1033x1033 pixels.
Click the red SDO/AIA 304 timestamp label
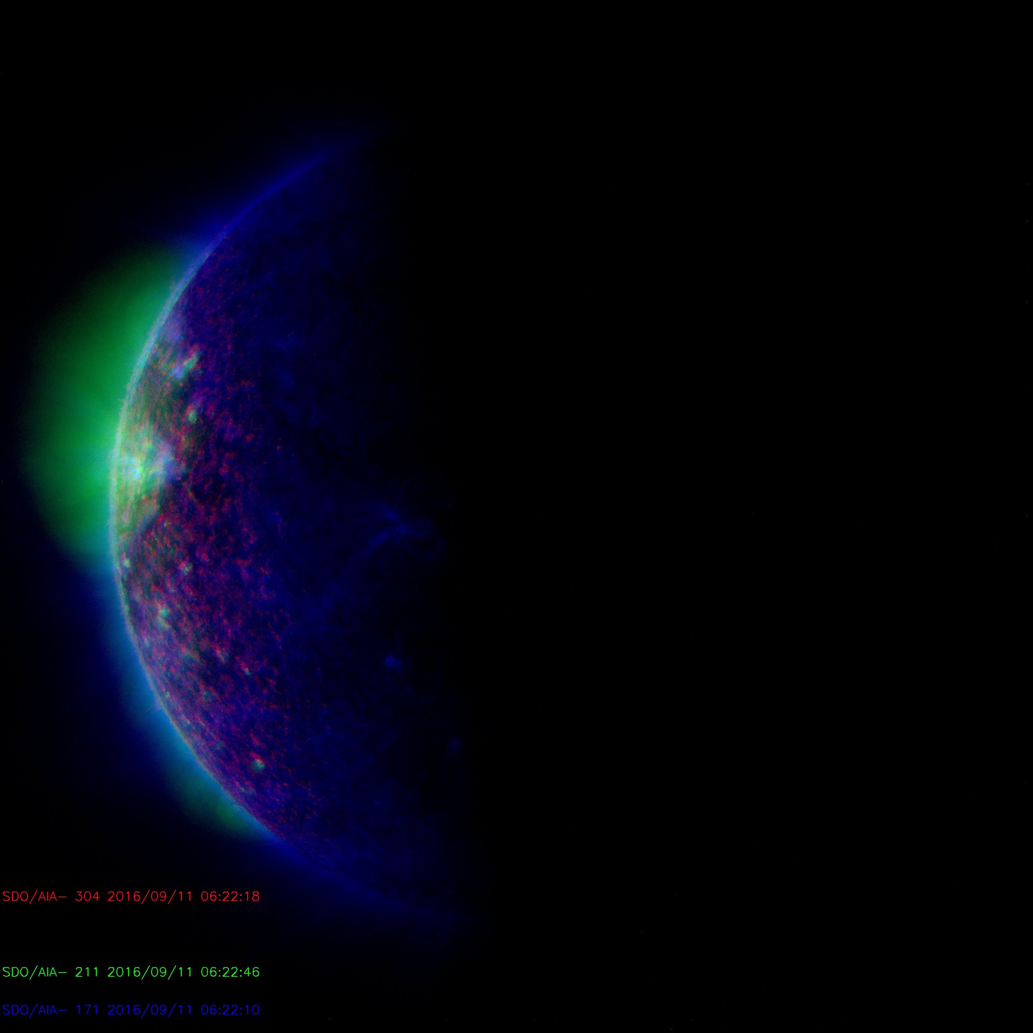pyautogui.click(x=131, y=897)
